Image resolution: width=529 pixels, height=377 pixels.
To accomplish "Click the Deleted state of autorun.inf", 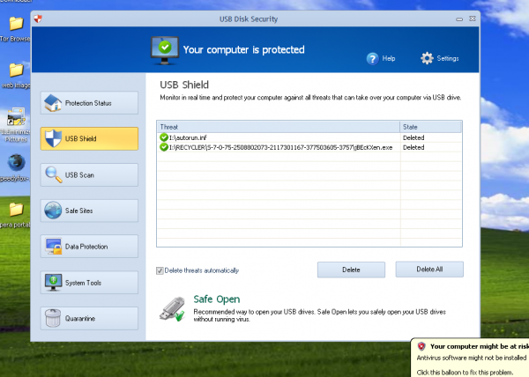I will tap(414, 137).
